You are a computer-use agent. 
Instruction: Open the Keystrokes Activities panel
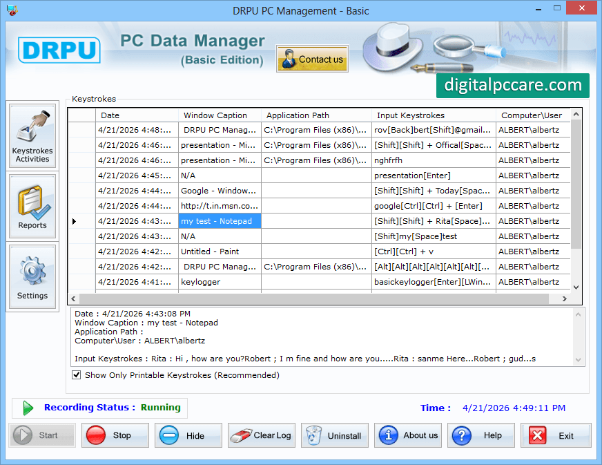(32, 135)
